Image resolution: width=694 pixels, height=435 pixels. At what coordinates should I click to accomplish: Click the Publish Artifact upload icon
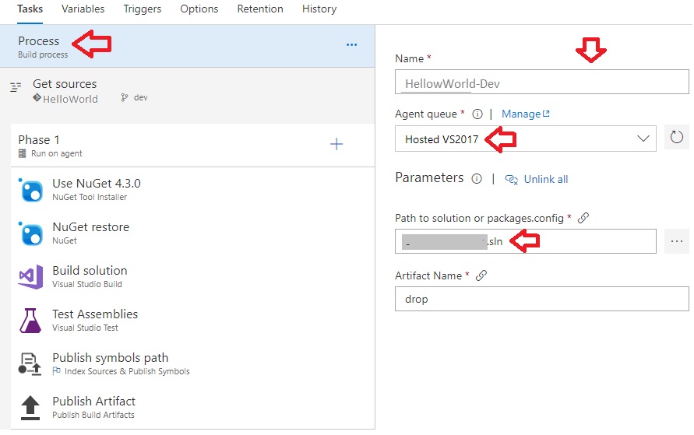(31, 408)
